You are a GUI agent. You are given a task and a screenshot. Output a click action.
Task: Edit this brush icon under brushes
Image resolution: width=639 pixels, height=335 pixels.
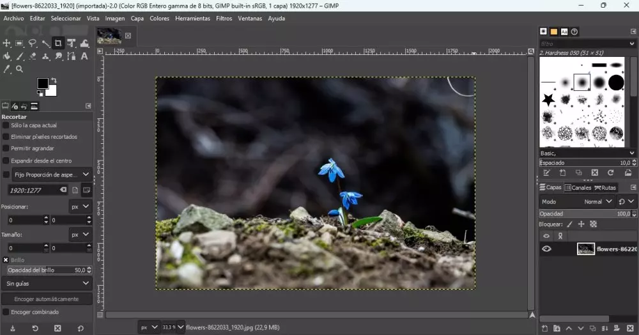pyautogui.click(x=546, y=173)
